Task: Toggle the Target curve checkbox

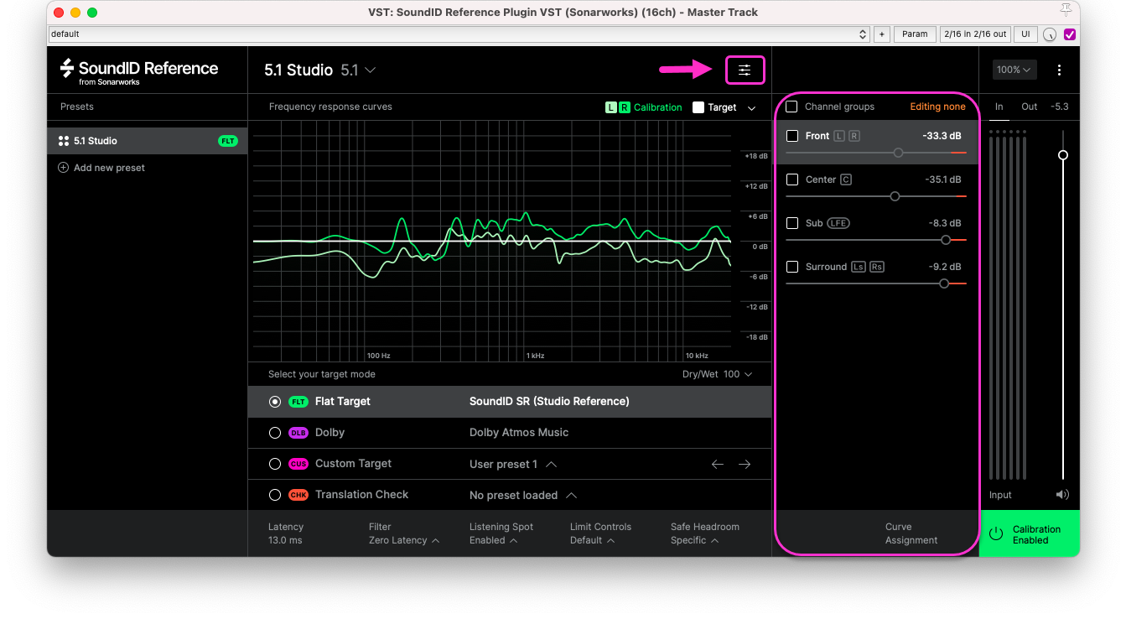Action: point(698,107)
